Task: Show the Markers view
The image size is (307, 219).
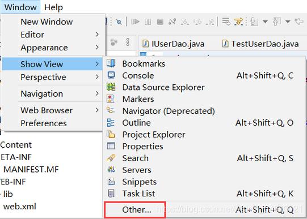Action: [x=204, y=99]
